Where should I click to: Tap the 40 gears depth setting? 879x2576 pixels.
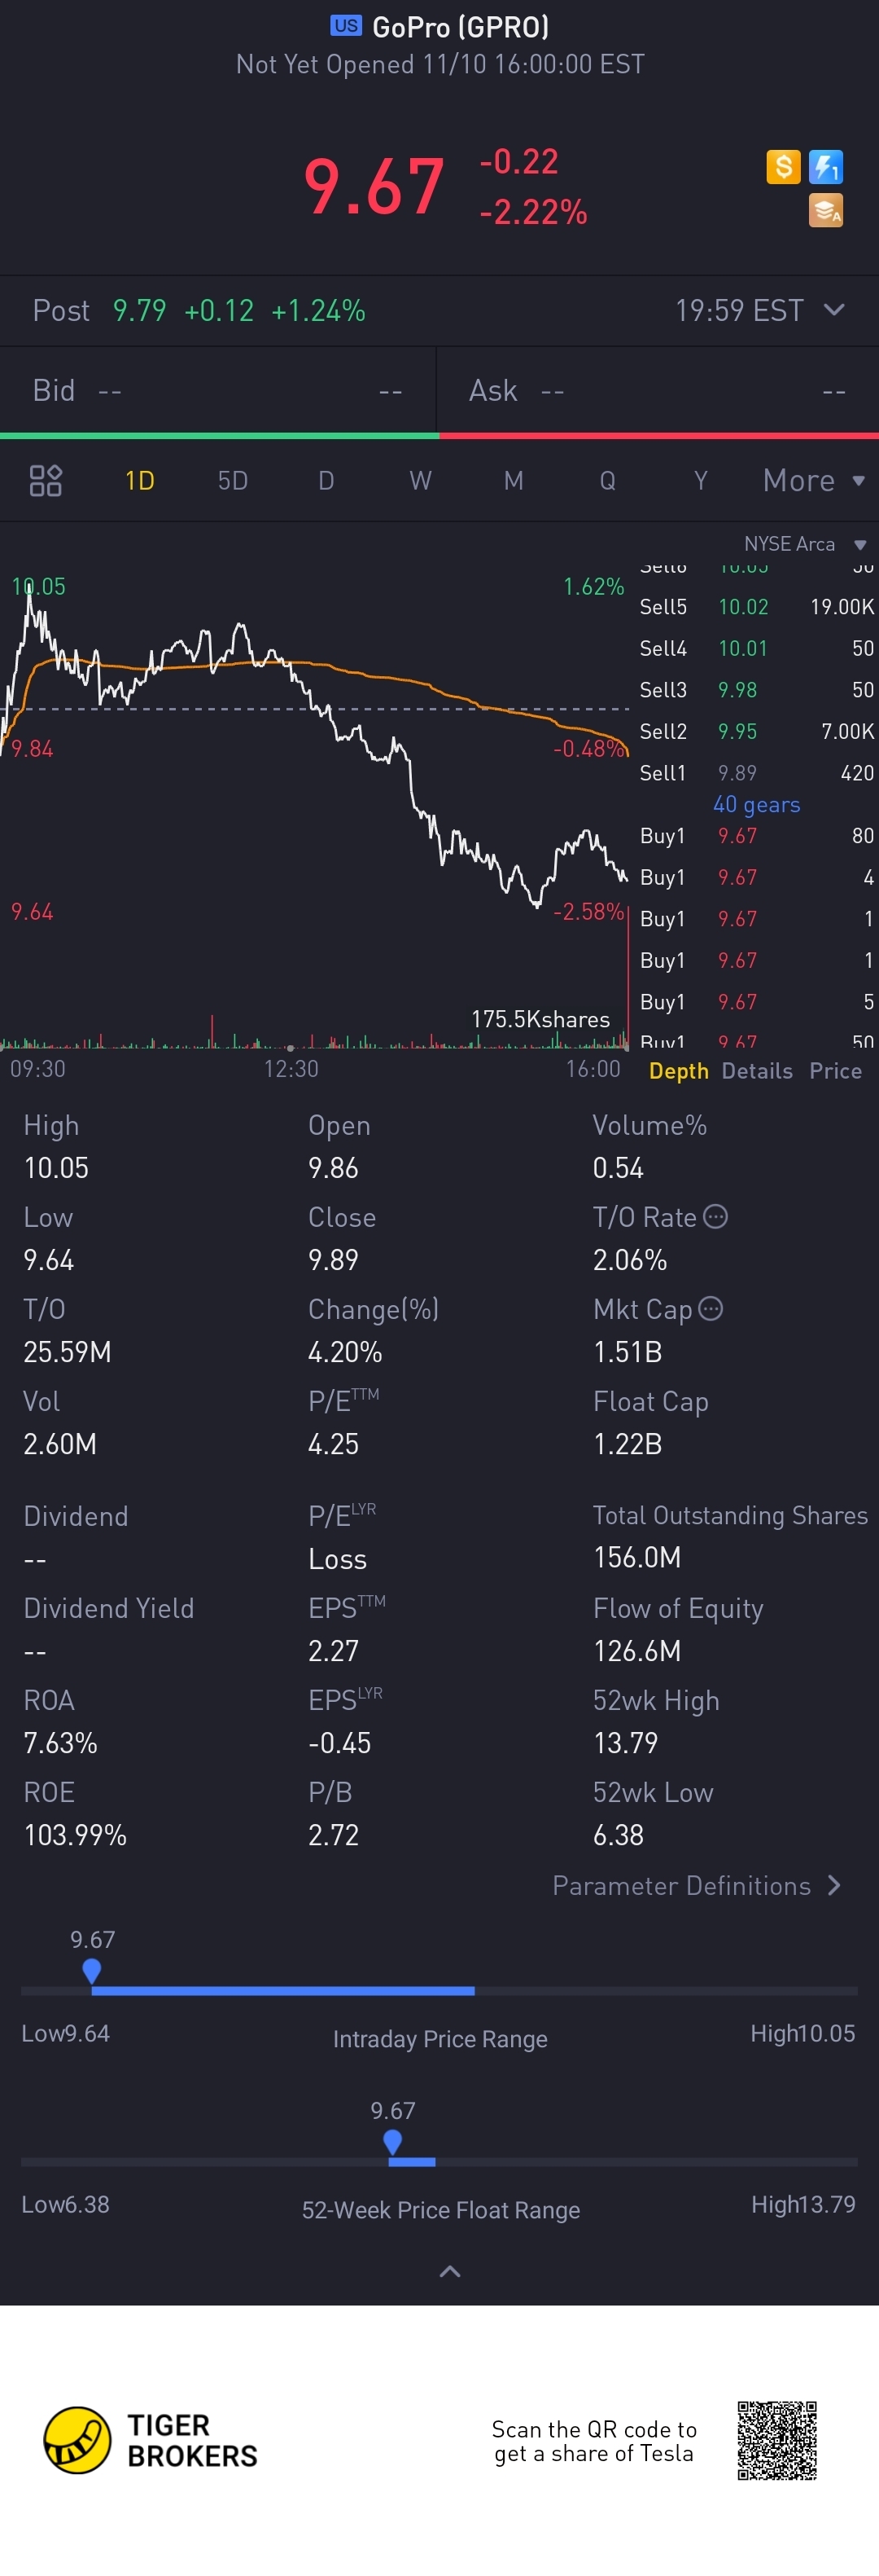(756, 805)
